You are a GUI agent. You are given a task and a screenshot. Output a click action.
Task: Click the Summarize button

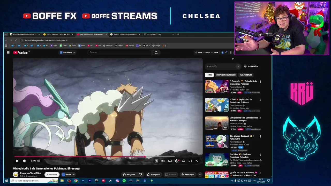point(251,66)
